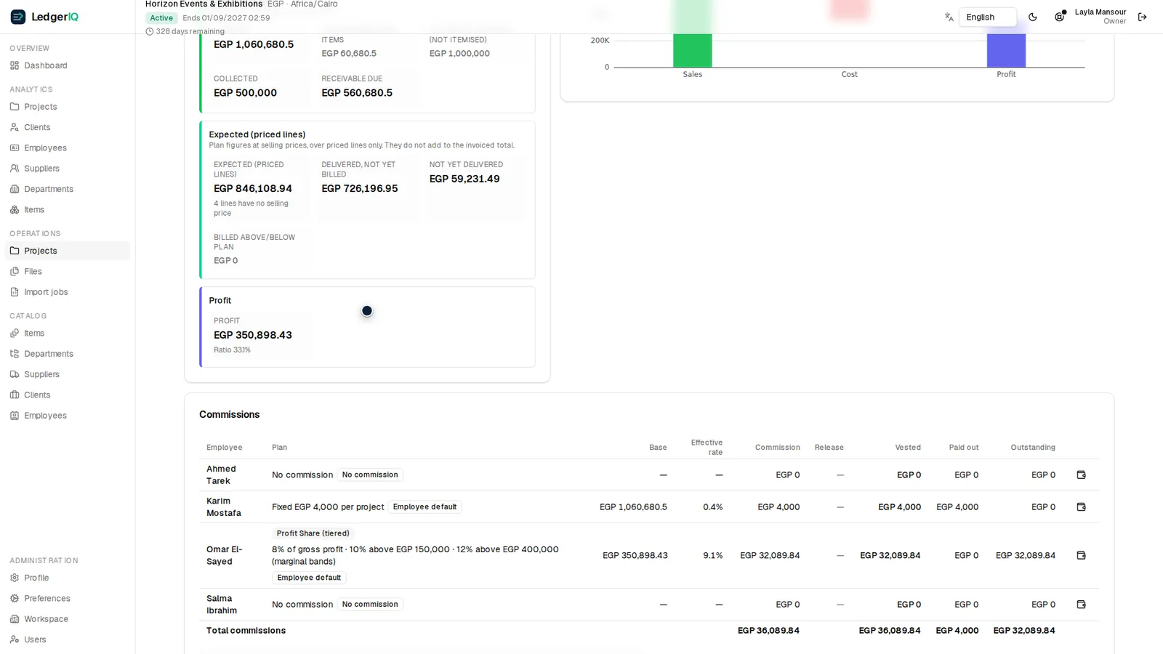Image resolution: width=1163 pixels, height=654 pixels.
Task: Click the LedgerIQ logo icon
Action: [x=18, y=17]
